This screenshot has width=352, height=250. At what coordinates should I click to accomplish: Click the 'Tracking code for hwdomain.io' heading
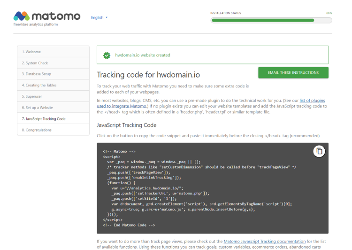point(148,75)
